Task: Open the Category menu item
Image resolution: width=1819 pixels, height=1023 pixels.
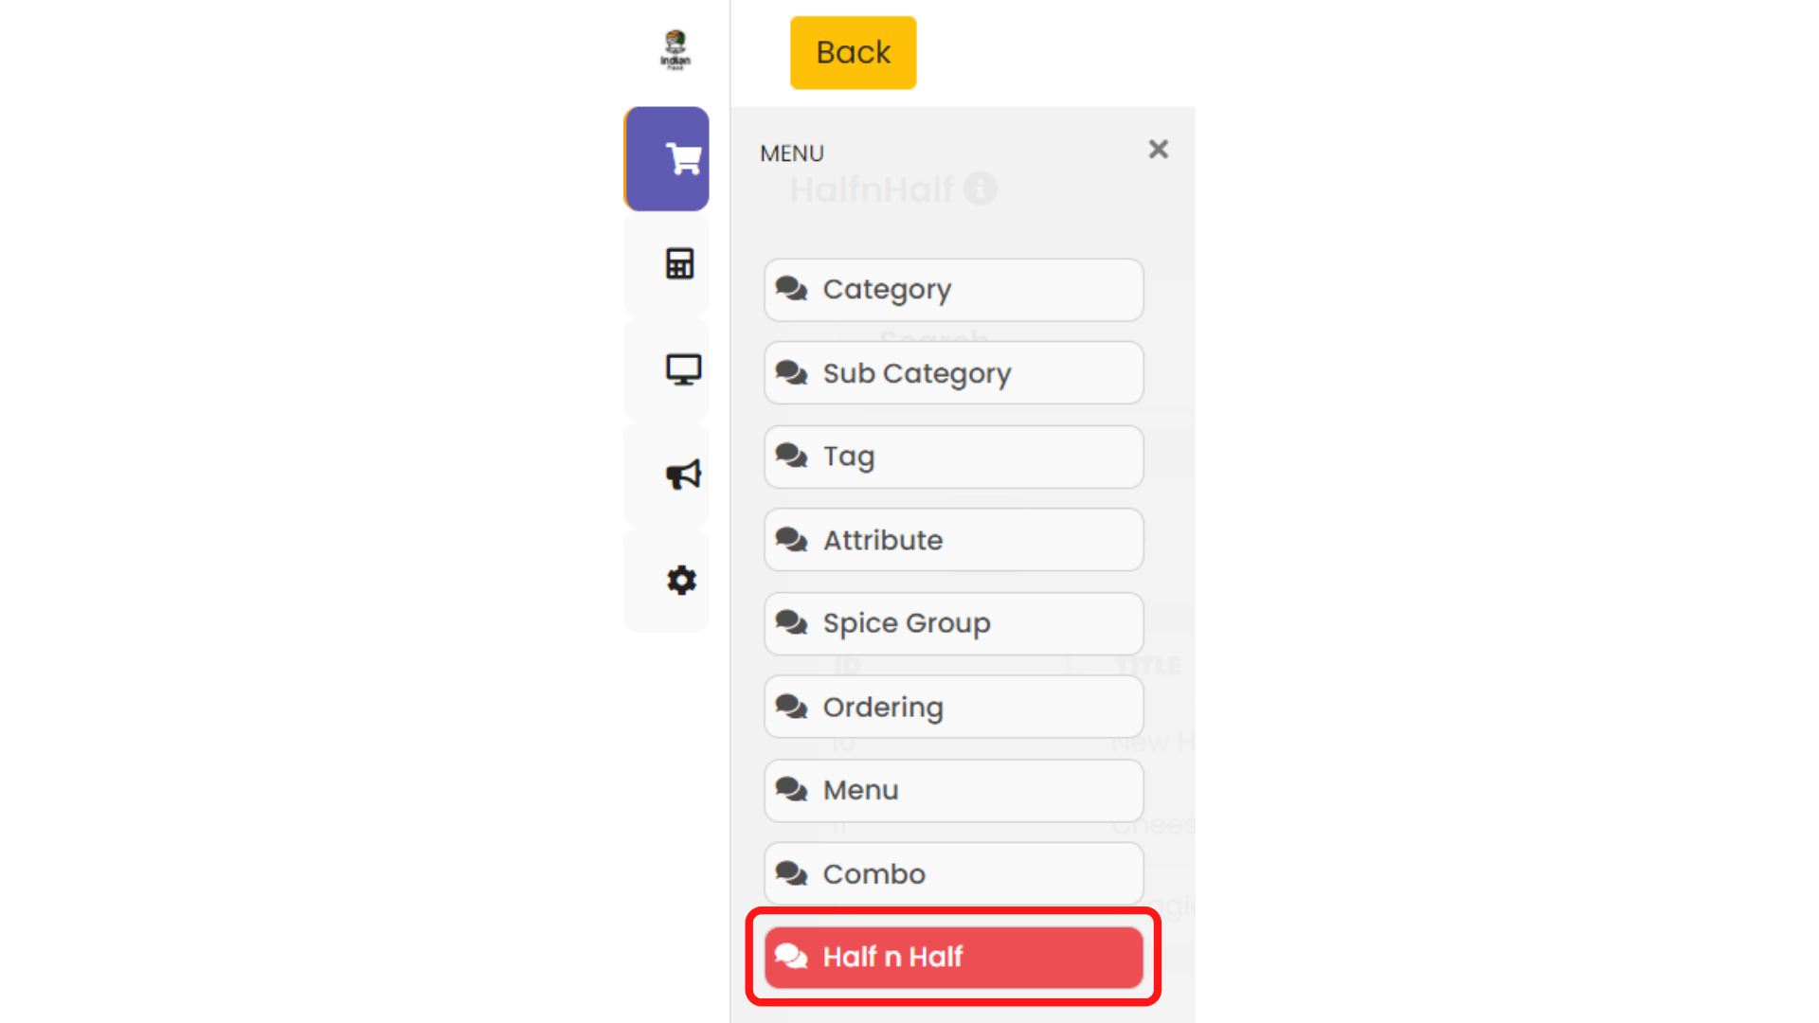Action: pyautogui.click(x=953, y=290)
